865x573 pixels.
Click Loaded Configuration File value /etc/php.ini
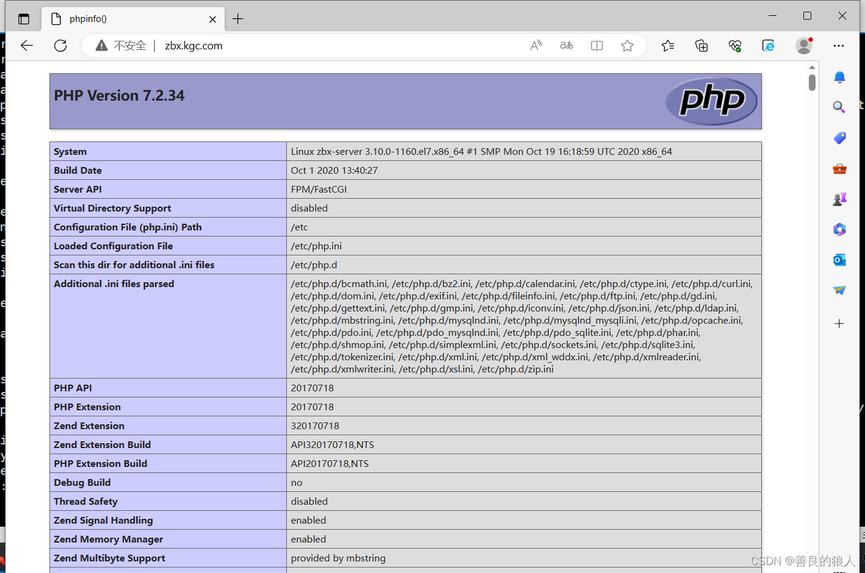click(316, 246)
